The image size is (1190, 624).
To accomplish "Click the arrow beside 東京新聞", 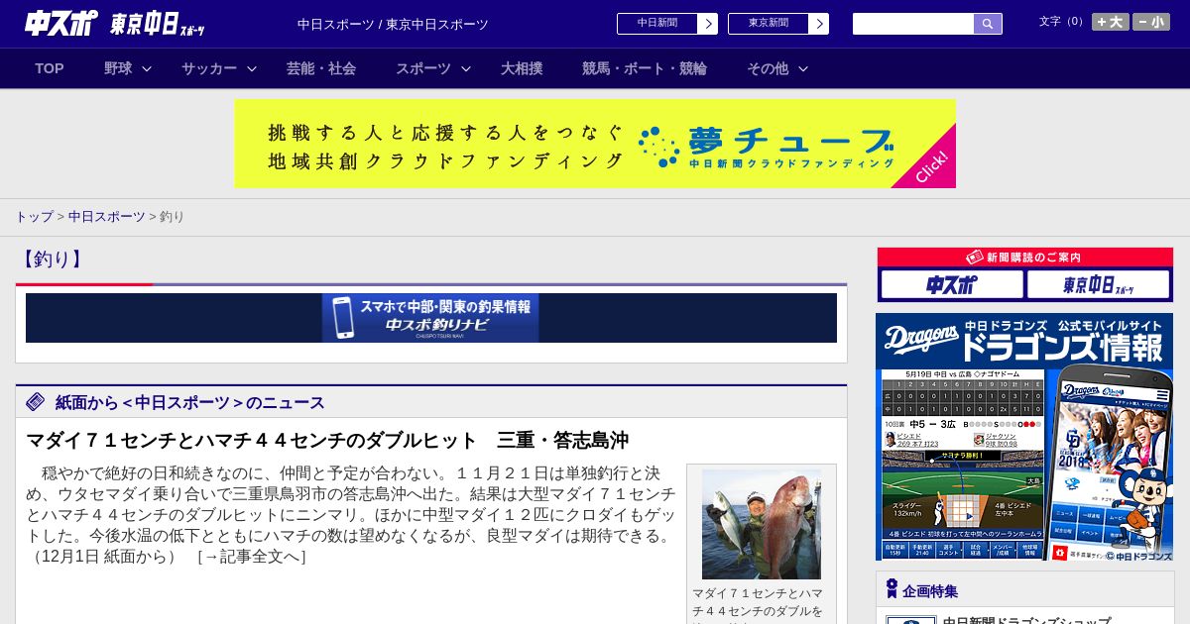I will point(819,24).
